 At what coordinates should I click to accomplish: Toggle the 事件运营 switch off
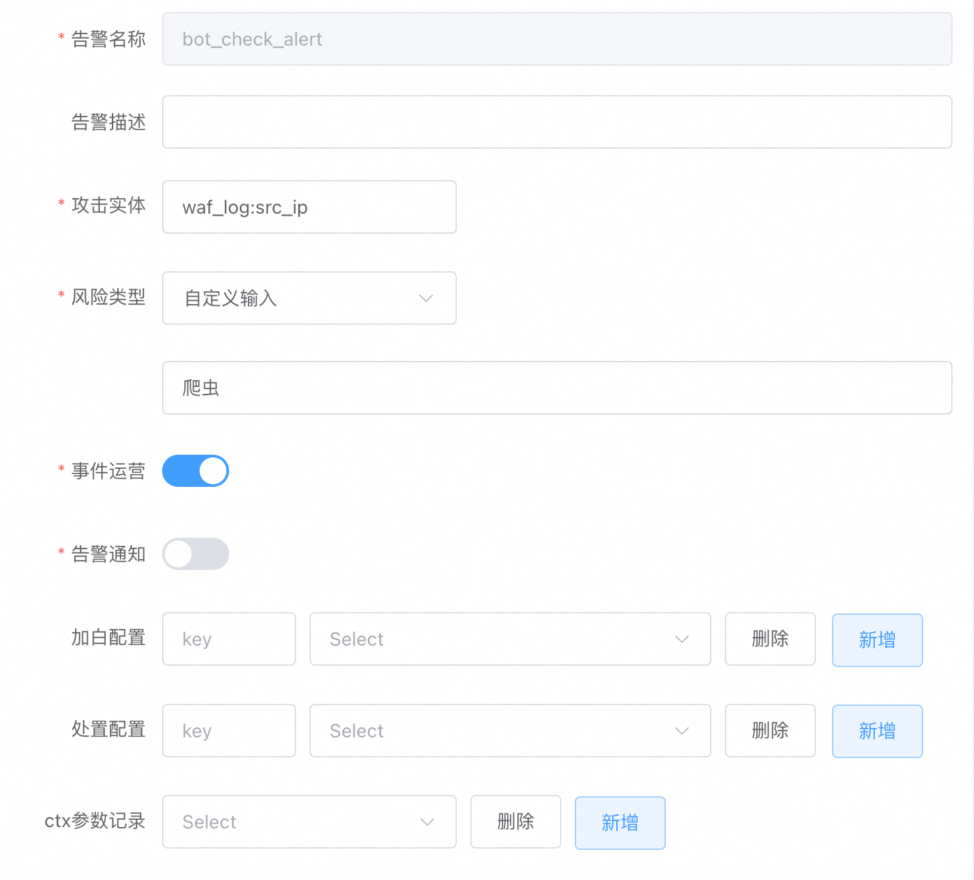196,471
